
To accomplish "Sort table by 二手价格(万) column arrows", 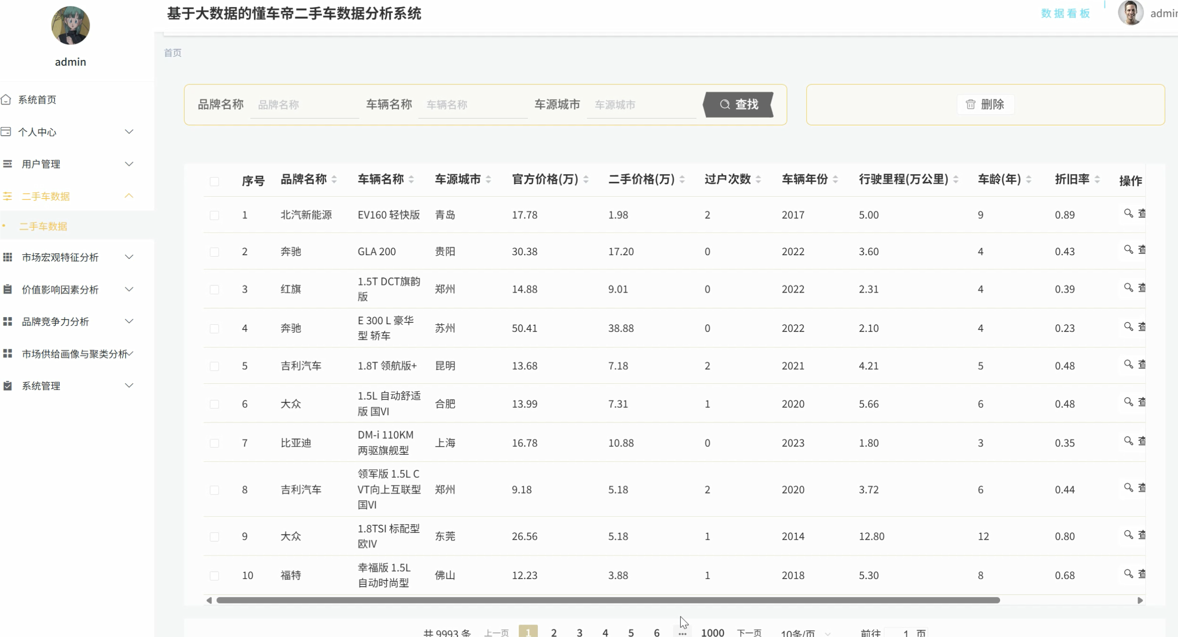I will tap(682, 179).
